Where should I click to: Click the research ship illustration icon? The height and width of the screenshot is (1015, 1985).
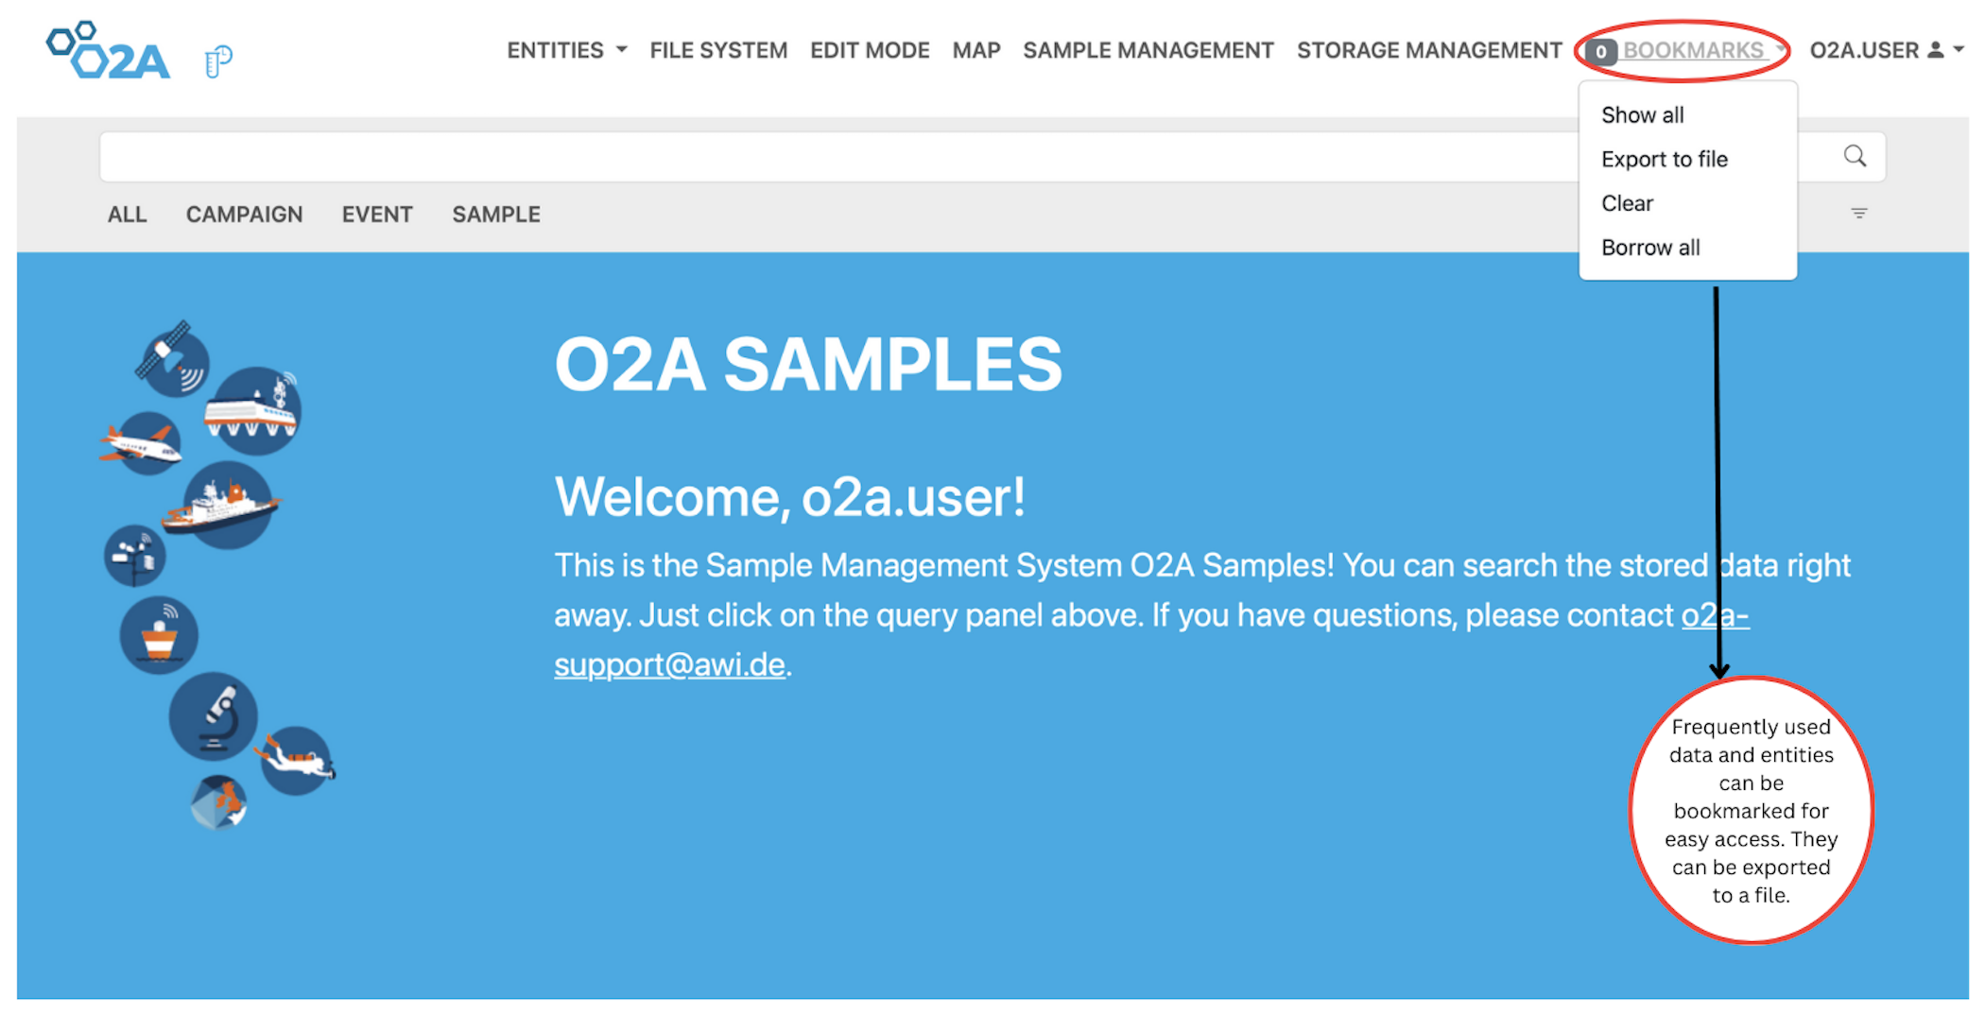click(227, 504)
